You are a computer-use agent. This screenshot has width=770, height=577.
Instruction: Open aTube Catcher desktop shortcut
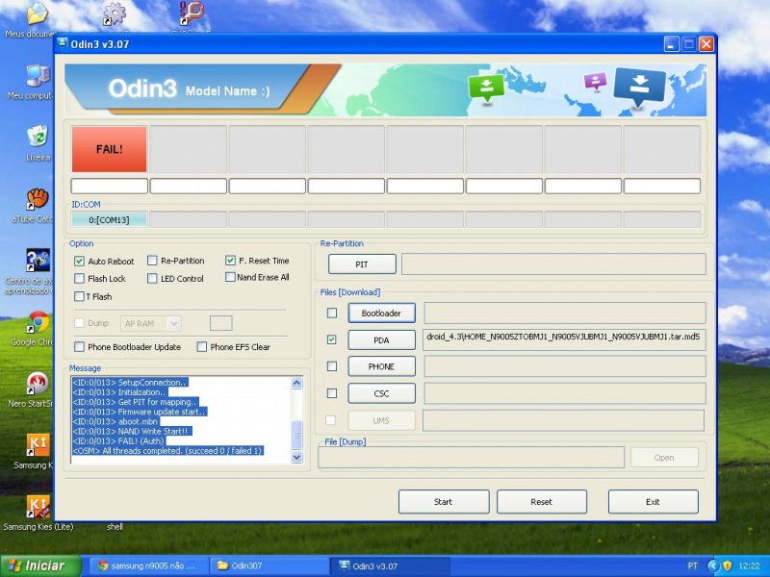click(38, 199)
